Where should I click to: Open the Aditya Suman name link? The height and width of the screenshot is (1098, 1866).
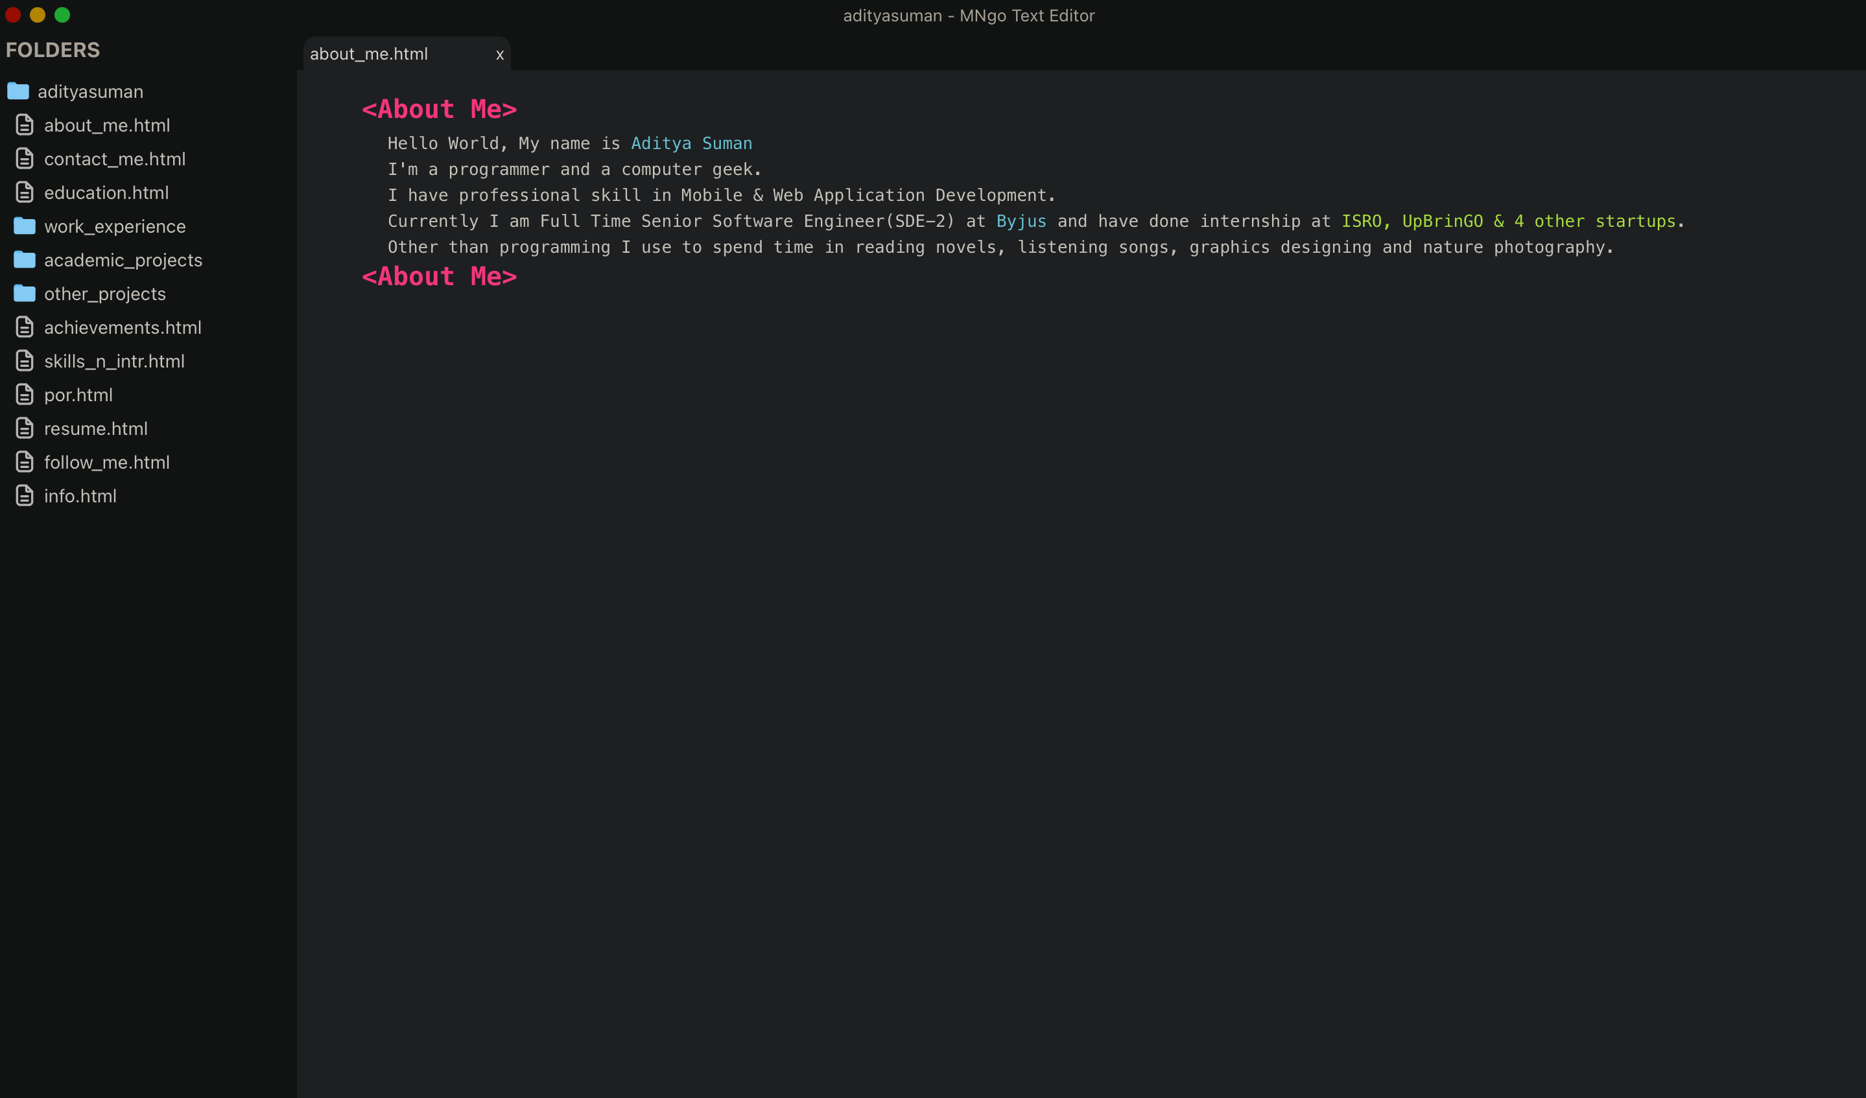click(x=691, y=144)
